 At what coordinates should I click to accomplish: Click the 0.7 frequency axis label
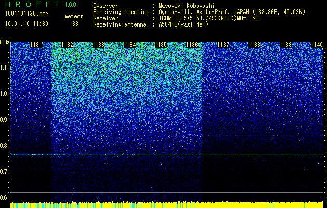[x=4, y=172]
